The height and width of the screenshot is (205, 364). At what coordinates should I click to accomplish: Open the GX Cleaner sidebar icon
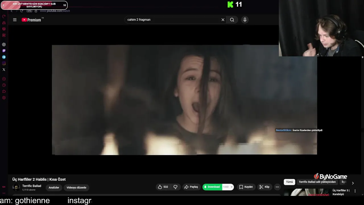click(4, 23)
